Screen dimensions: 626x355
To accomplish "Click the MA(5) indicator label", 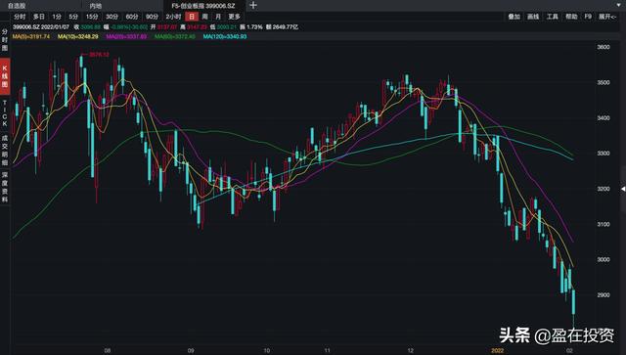I will click(31, 36).
